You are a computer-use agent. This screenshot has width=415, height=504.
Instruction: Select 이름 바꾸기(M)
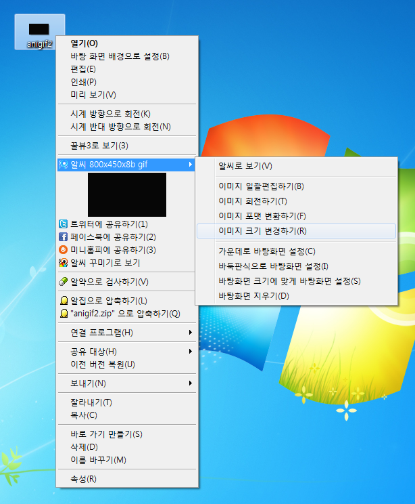[126, 460]
